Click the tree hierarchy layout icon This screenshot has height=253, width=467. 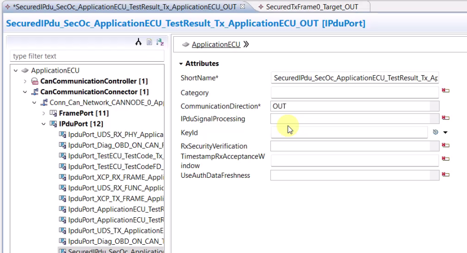click(139, 42)
